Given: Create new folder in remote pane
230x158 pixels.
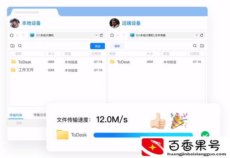Looking at the screenshot, I should 202,46.
